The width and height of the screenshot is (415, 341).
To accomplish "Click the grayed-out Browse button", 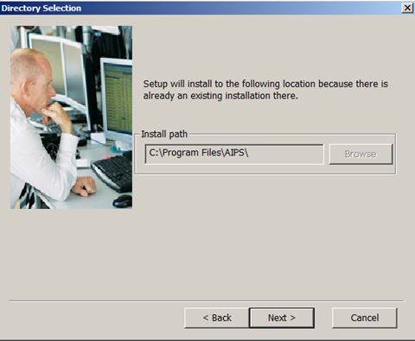I will click(x=361, y=155).
